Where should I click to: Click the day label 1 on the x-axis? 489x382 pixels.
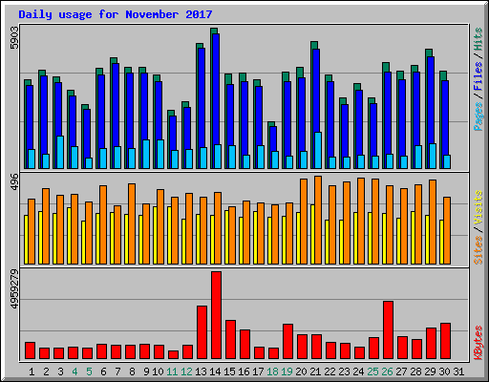(32, 371)
